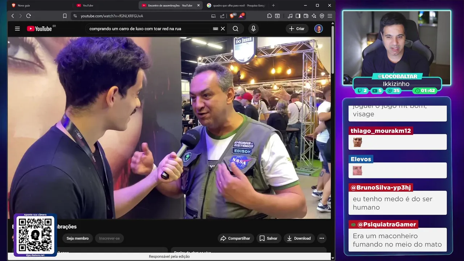Start voice search with the microphone
The width and height of the screenshot is (464, 261).
point(253,29)
